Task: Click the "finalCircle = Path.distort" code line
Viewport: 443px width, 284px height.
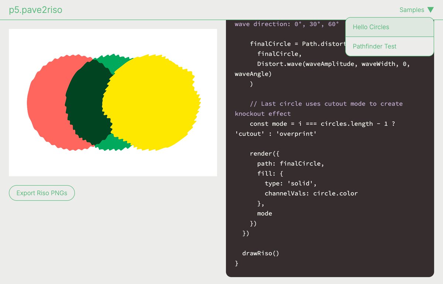Action: [x=298, y=44]
